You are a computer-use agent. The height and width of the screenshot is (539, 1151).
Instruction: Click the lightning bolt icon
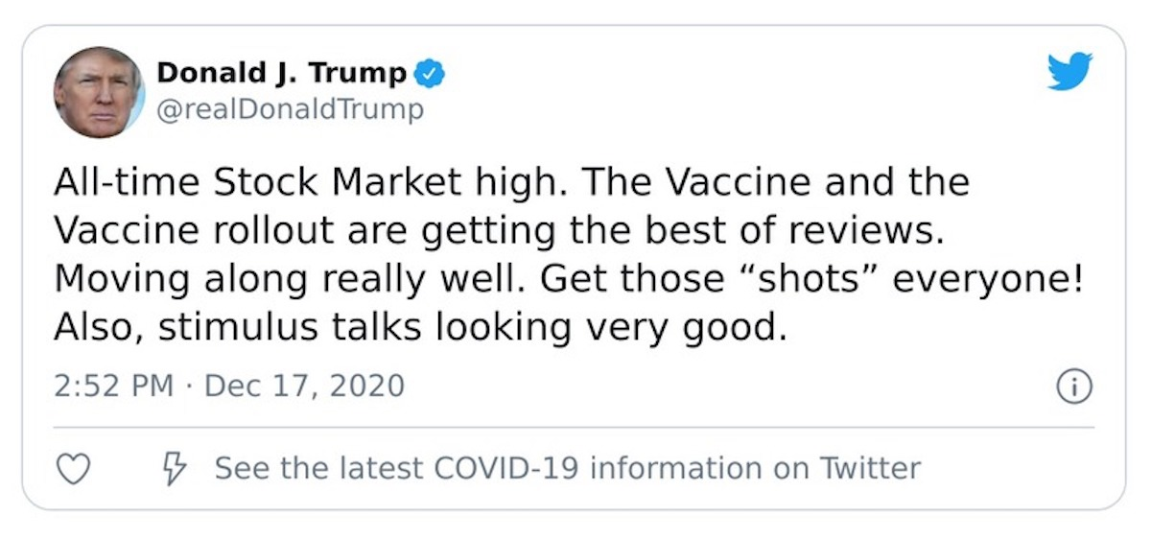(175, 469)
